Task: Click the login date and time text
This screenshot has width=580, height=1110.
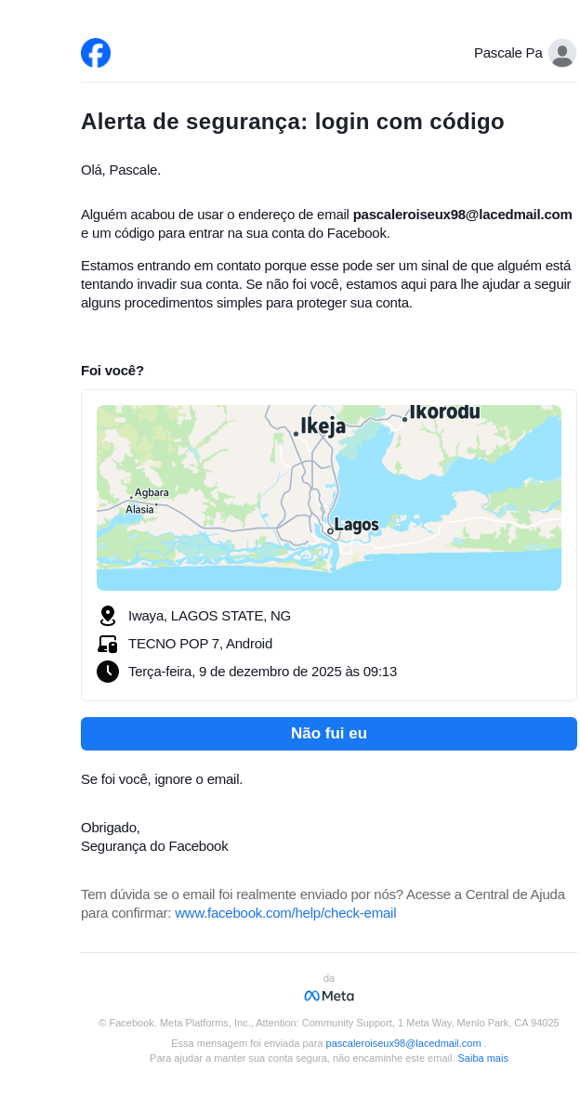Action: tap(262, 672)
